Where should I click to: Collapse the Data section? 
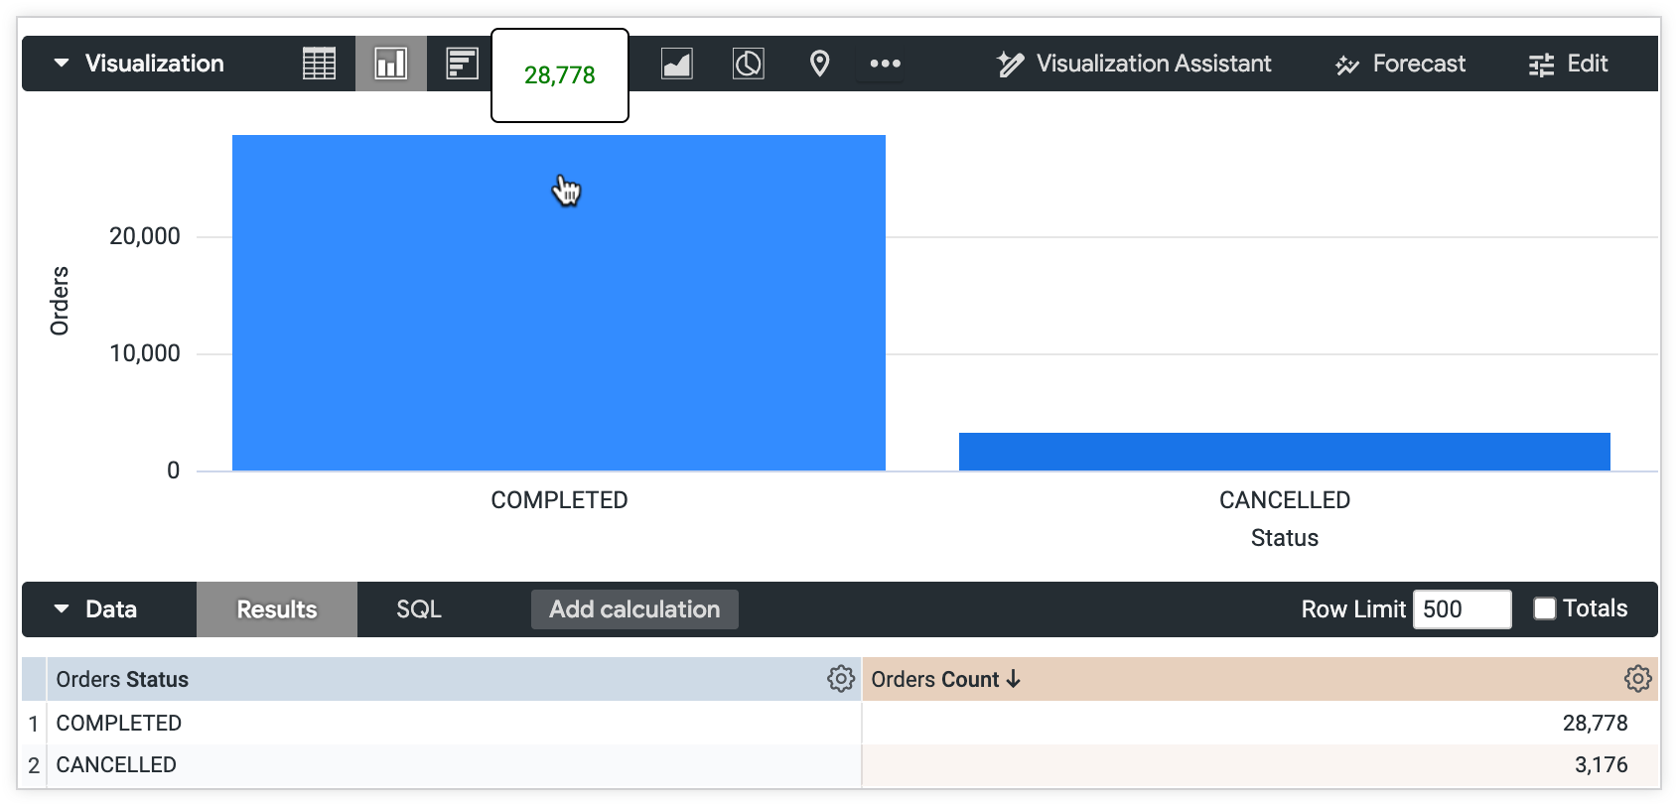(60, 608)
